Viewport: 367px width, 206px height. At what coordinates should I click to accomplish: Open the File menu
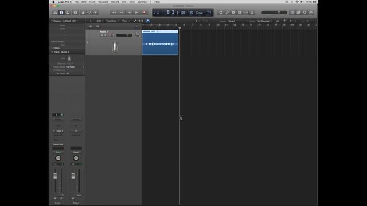pos(76,2)
